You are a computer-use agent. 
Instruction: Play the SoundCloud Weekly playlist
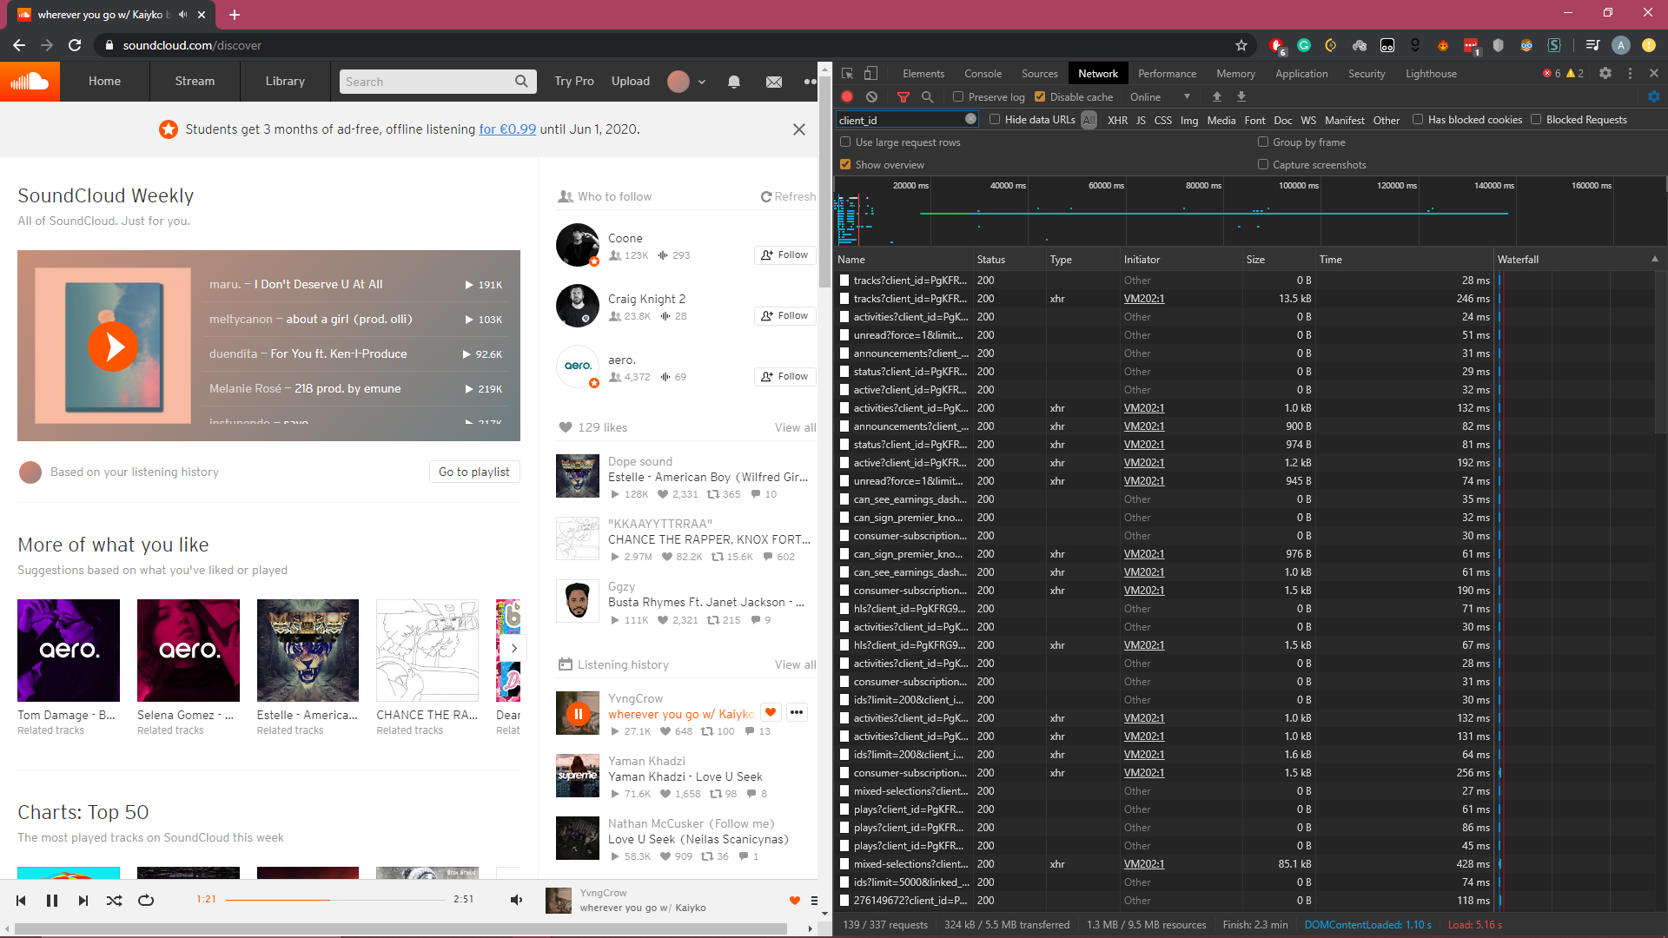pos(113,346)
